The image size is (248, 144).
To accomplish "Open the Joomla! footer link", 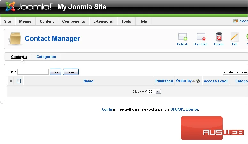I will pos(107,109).
